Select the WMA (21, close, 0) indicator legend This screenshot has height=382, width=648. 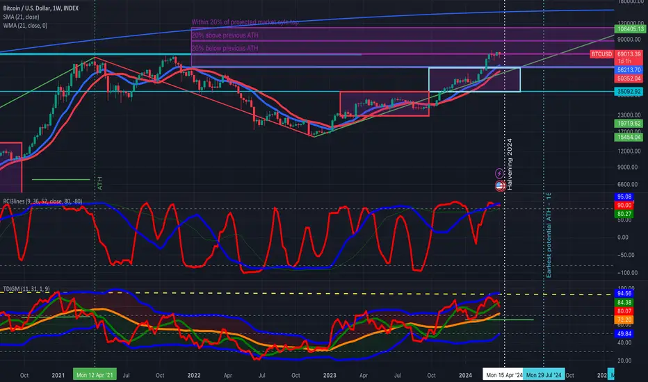25,26
